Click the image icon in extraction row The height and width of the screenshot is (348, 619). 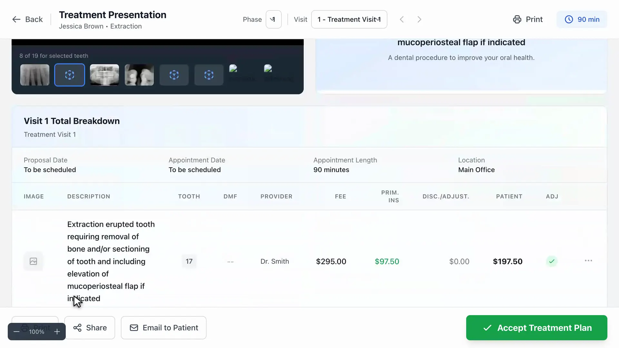click(33, 261)
